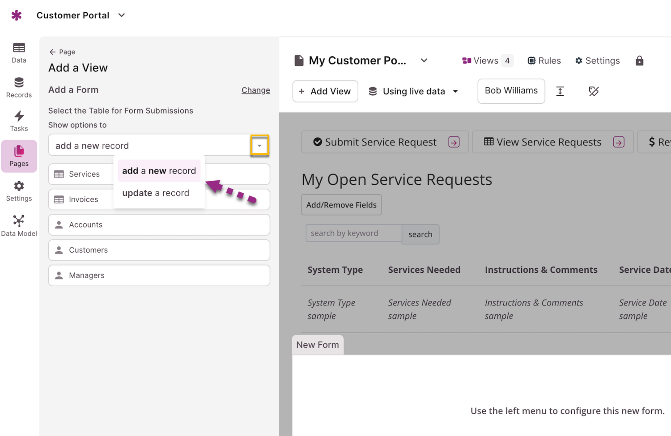Image resolution: width=671 pixels, height=436 pixels.
Task: Click the Add/Remove Fields button
Action: tap(341, 205)
